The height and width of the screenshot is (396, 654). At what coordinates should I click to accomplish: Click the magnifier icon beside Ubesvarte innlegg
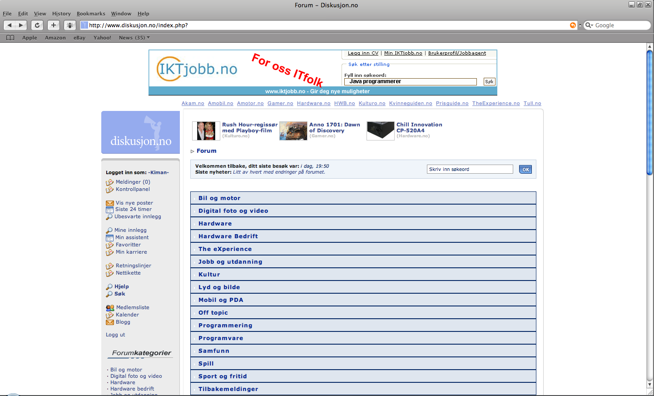[x=109, y=217]
